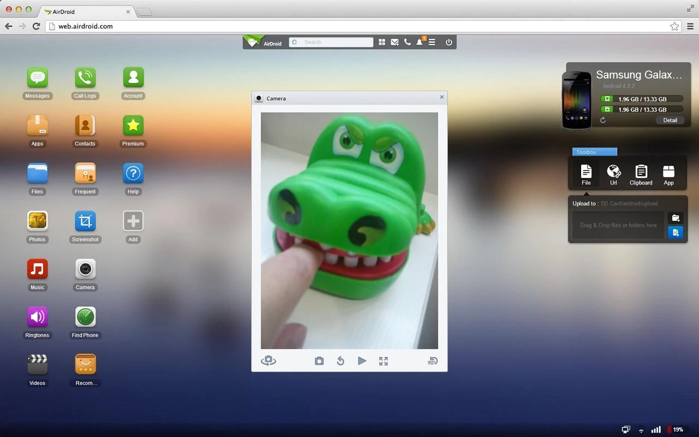Switch to the Url tab in Toolbox
This screenshot has width=699, height=437.
[613, 174]
